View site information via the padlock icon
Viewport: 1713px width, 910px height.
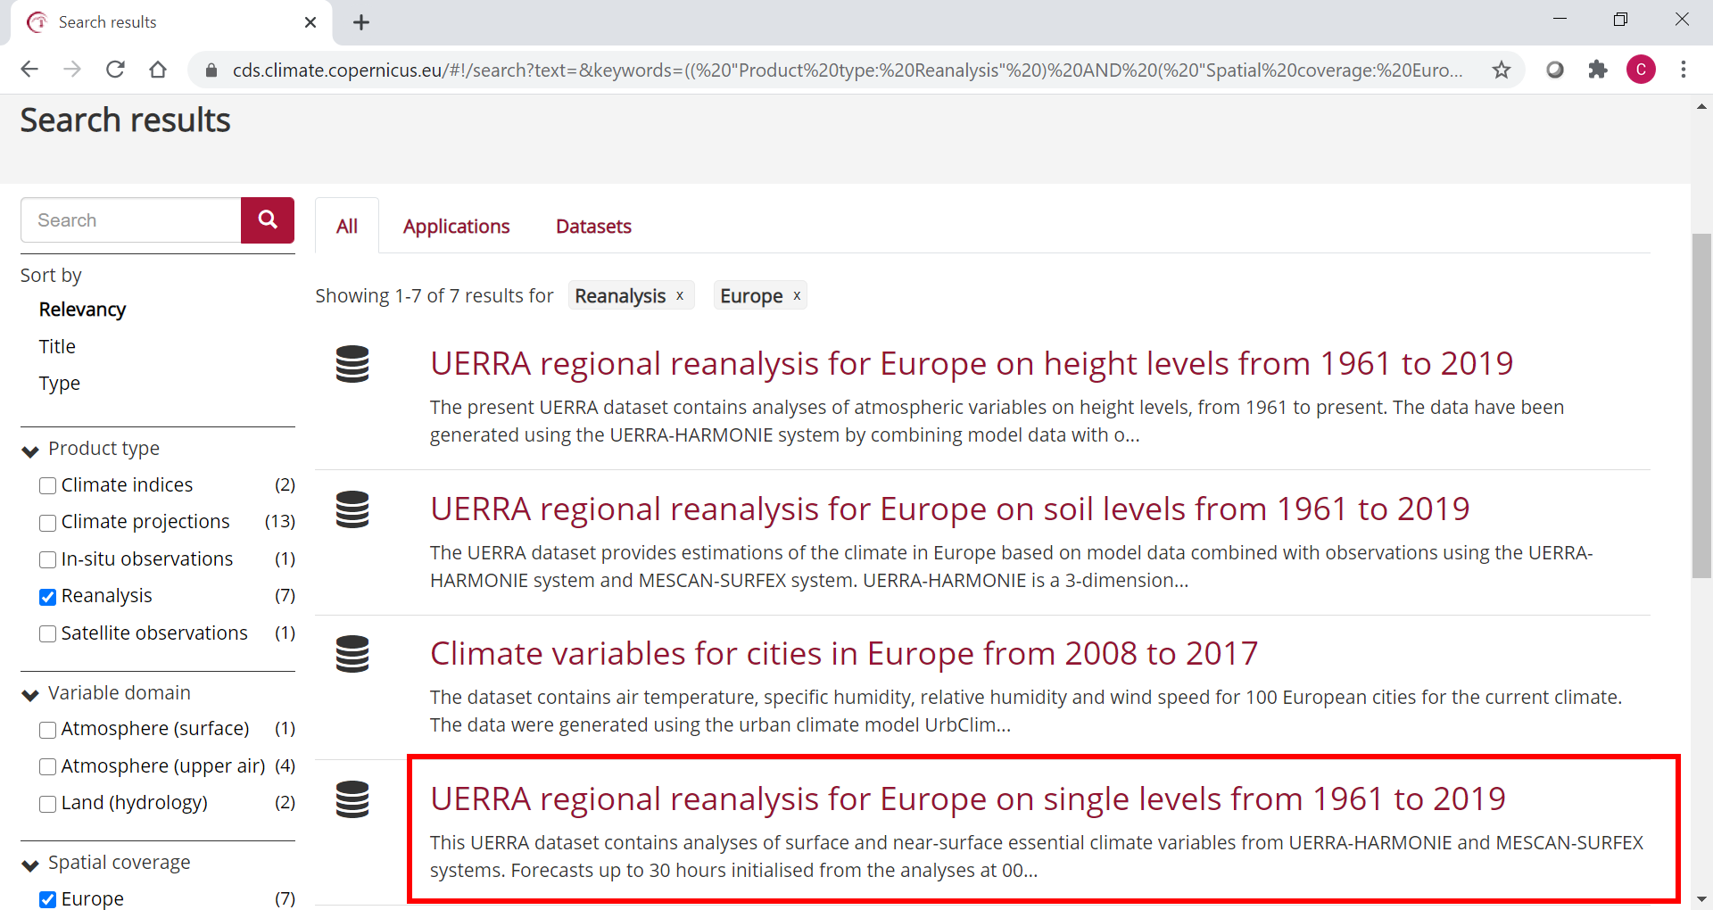click(x=211, y=70)
